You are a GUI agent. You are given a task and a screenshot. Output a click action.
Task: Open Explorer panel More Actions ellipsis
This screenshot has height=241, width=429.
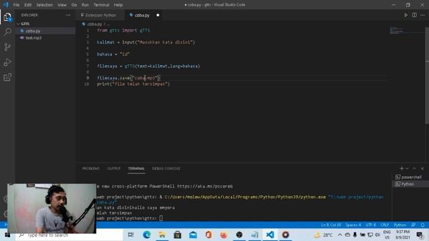pyautogui.click(x=68, y=15)
